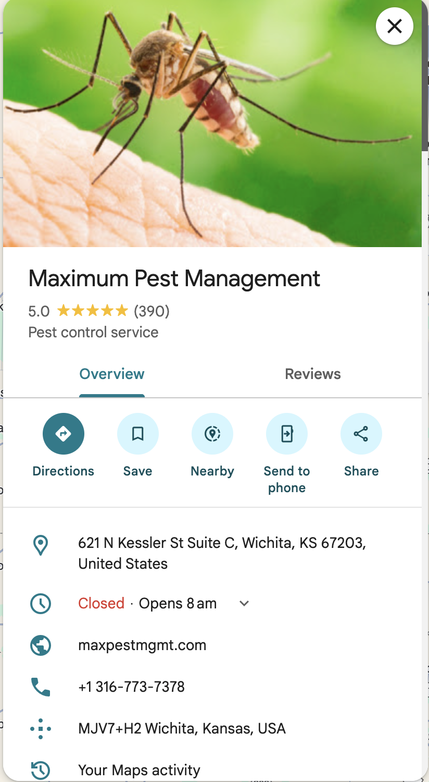Open the mosquito cover photo
Viewport: 429px width, 782px height.
208,125
